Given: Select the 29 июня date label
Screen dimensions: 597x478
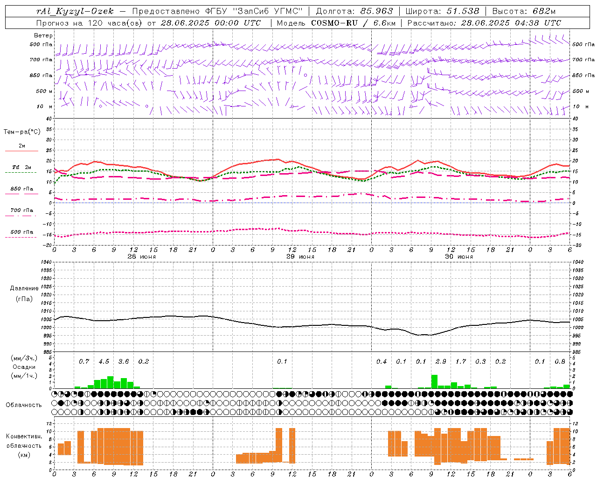Looking at the screenshot, I should point(300,257).
